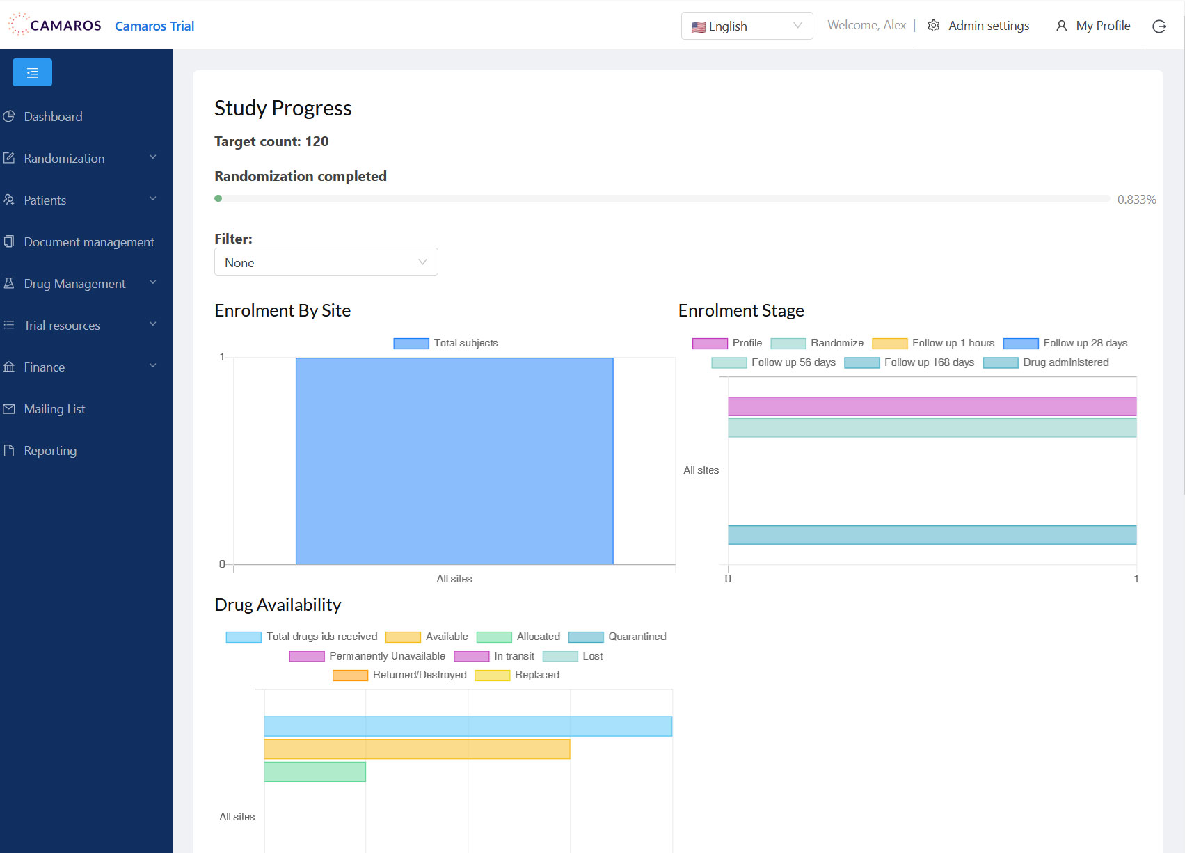Click the Finance bank icon
The height and width of the screenshot is (853, 1185).
(9, 367)
